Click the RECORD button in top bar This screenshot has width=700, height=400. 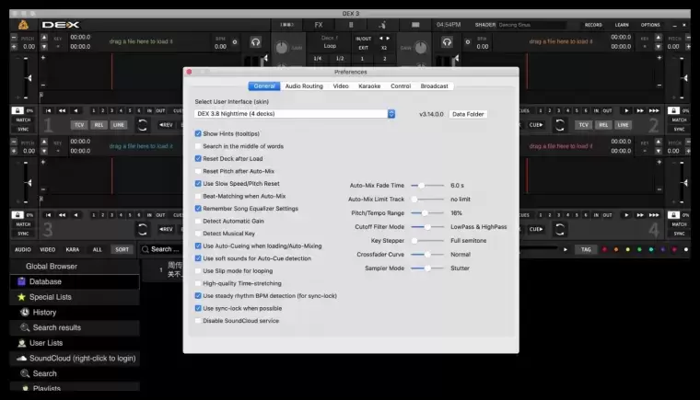(593, 25)
